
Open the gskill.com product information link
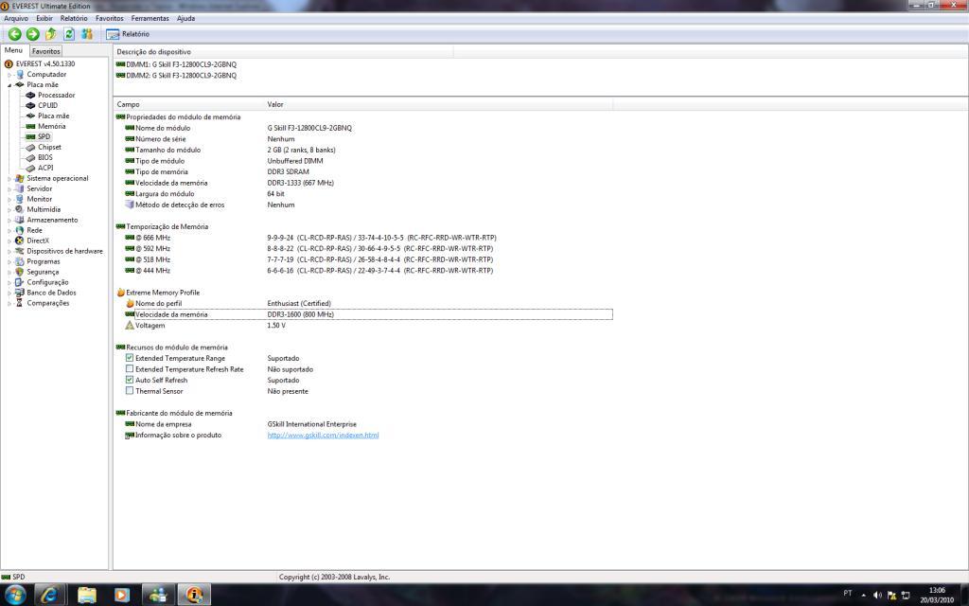pyautogui.click(x=324, y=436)
